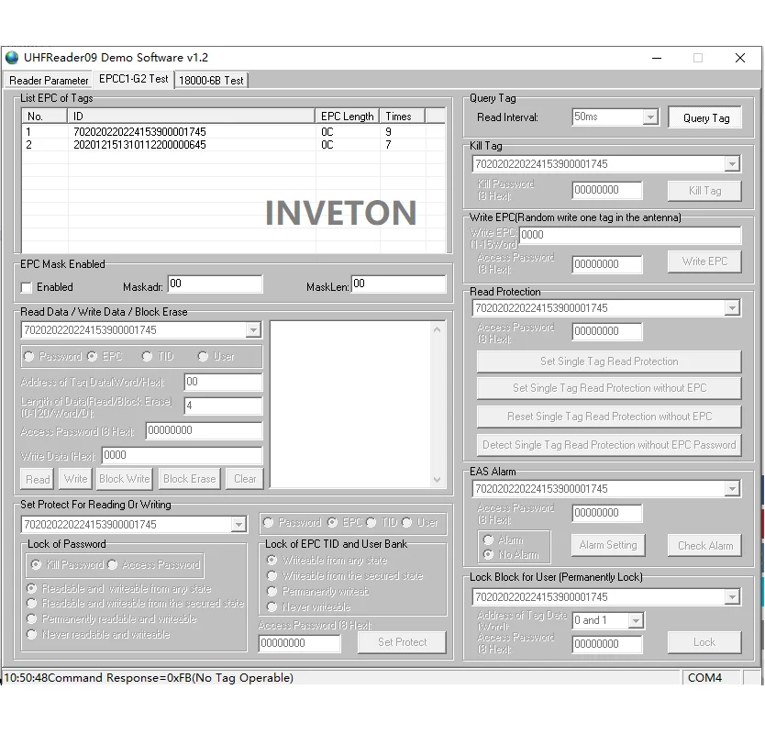Click Reset Single Tag Read Protection without EPC
765x734 pixels.
609,417
